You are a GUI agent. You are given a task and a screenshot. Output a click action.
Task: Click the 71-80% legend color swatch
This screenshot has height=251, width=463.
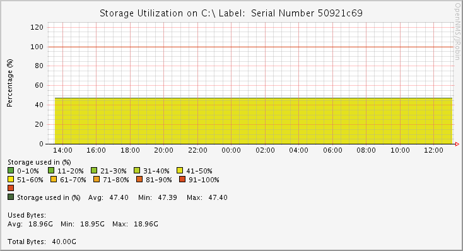pyautogui.click(x=97, y=179)
